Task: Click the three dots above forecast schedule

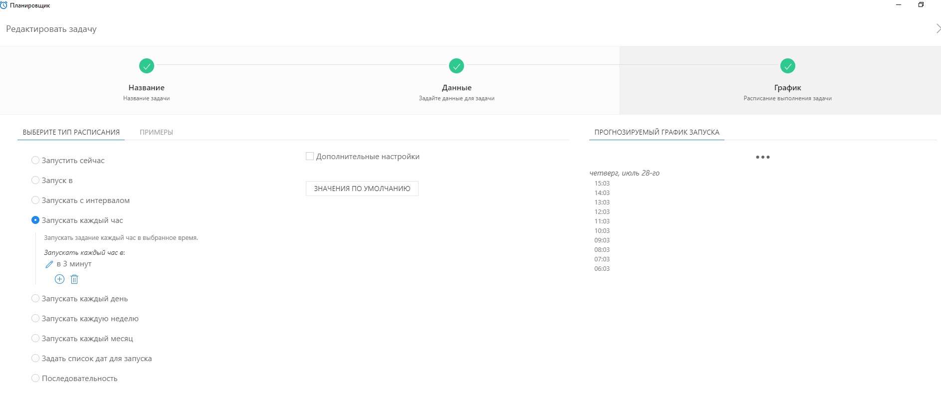Action: tap(762, 157)
